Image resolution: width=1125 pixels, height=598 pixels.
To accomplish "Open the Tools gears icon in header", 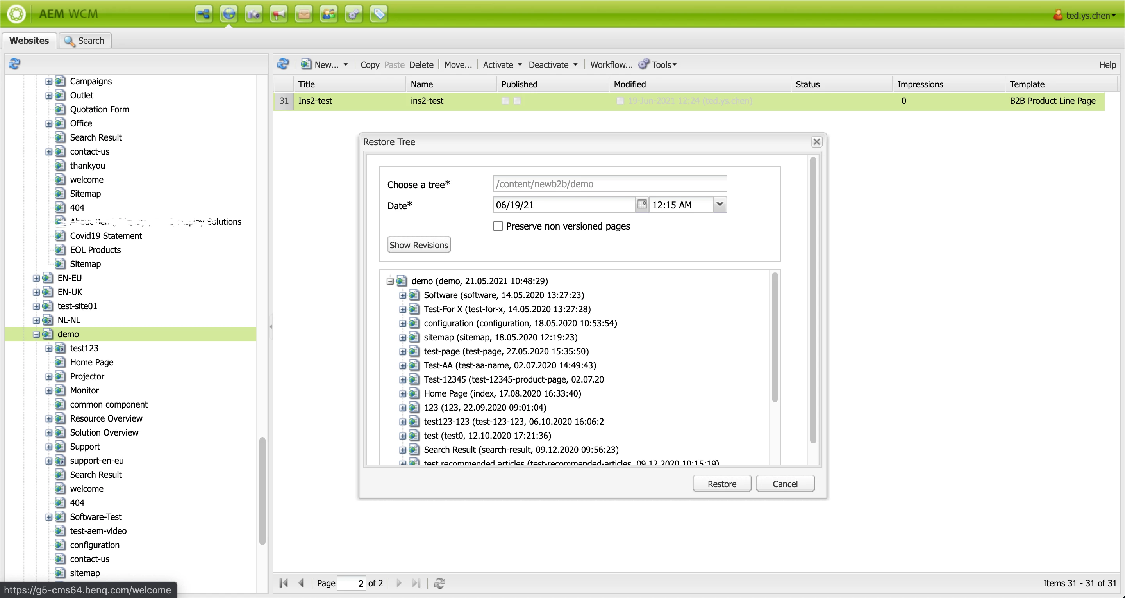I will pos(354,14).
